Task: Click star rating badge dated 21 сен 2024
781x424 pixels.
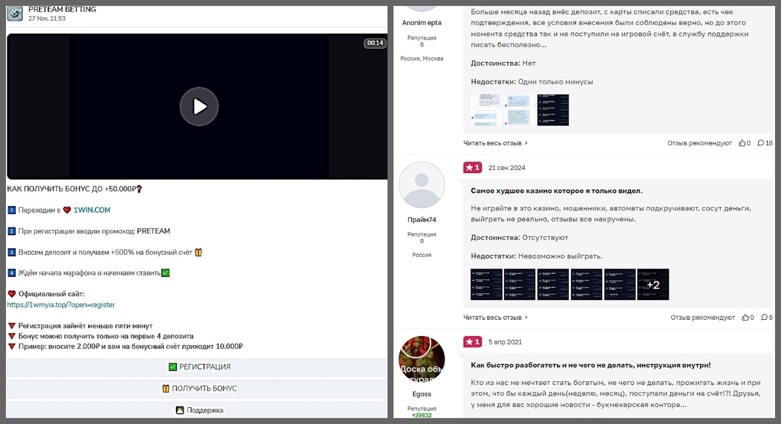Action: 473,168
